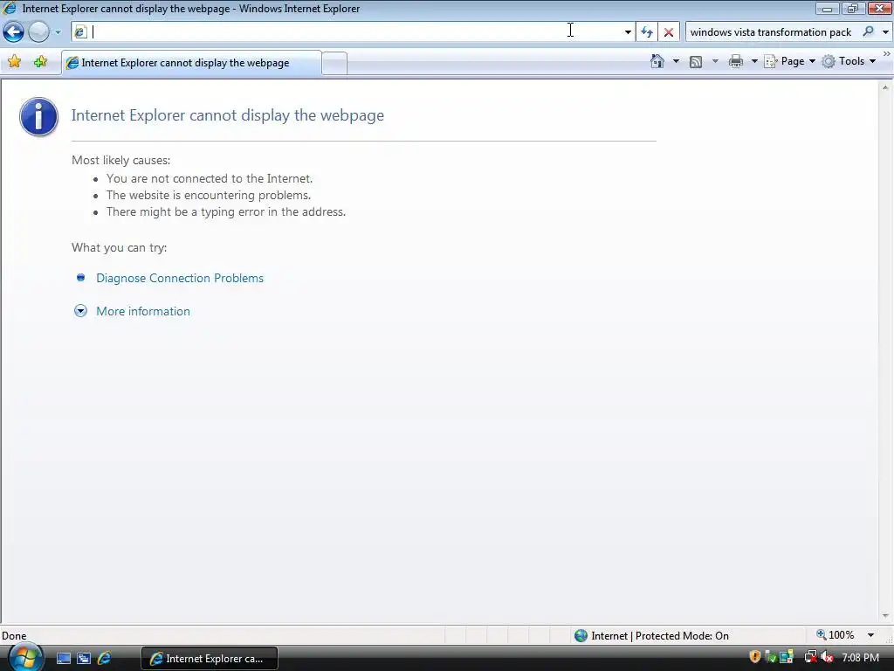Restore down the Internet Explorer window
The image size is (894, 671).
coord(853,8)
